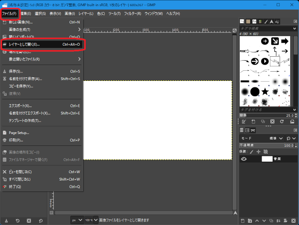Choose 印刷(P)... menu item
The width and height of the screenshot is (299, 225).
tap(42, 140)
